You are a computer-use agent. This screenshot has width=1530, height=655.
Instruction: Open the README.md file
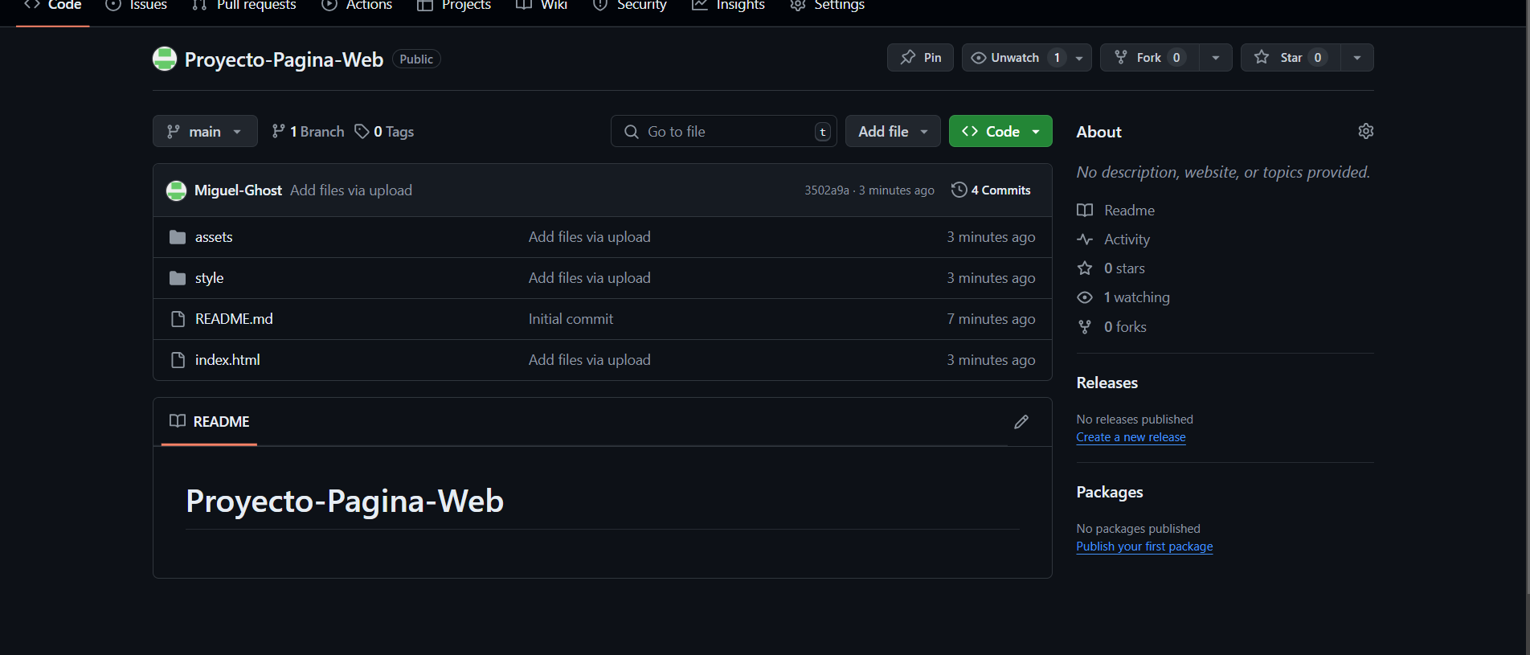coord(234,319)
